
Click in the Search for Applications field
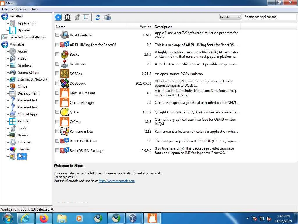pyautogui.click(x=270, y=17)
